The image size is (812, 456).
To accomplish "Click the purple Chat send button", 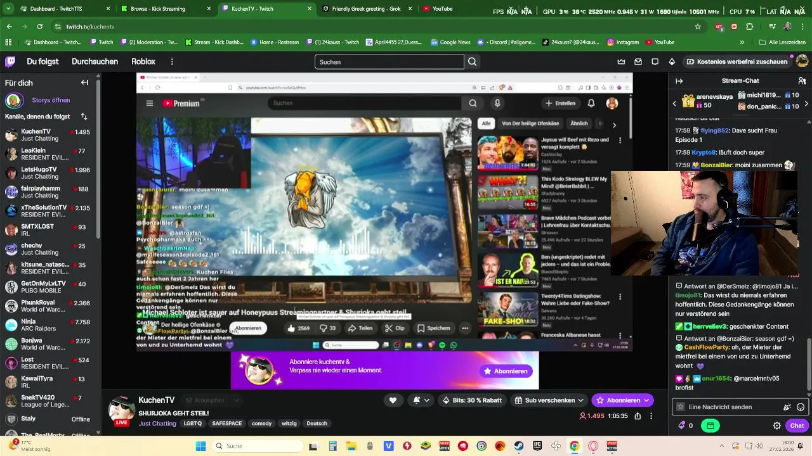I will point(797,426).
